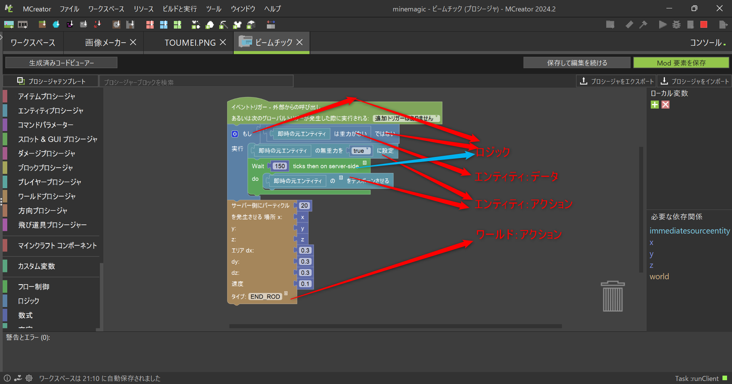Viewport: 732px width, 384px height.
Task: Click the ore block pack maker icon
Action: pos(251,25)
